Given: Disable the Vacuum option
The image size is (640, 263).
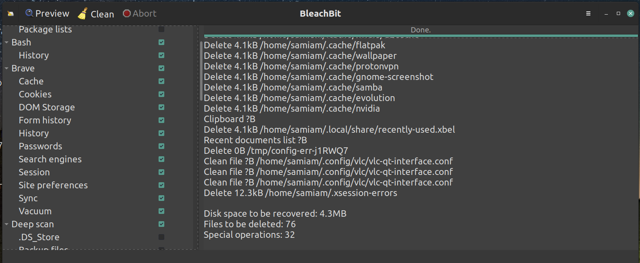Looking at the screenshot, I should 161,211.
